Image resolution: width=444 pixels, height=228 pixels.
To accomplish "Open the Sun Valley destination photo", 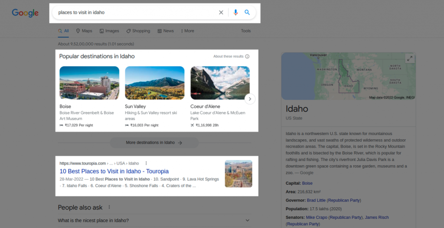I will 155,83.
